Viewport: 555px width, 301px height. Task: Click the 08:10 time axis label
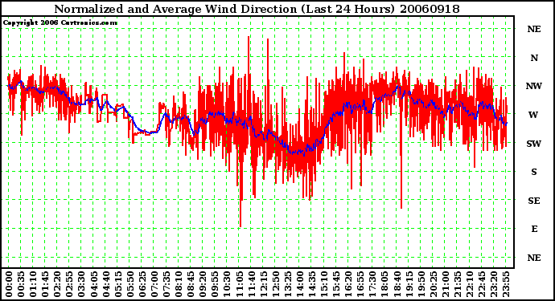tap(178, 284)
